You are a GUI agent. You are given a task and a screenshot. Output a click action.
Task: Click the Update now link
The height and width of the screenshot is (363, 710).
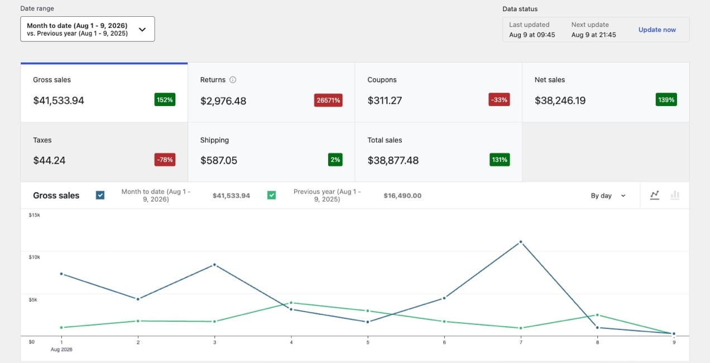coord(657,30)
